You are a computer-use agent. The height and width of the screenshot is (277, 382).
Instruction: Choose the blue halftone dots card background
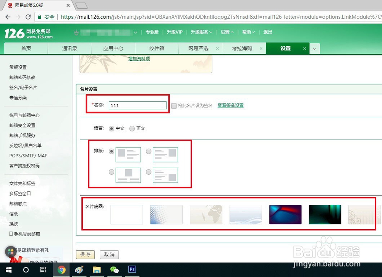pos(167,214)
